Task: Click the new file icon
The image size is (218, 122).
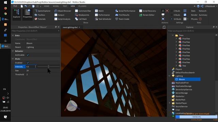Action: [x=22, y=6]
